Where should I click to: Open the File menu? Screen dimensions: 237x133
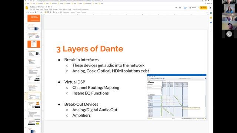(31, 9)
